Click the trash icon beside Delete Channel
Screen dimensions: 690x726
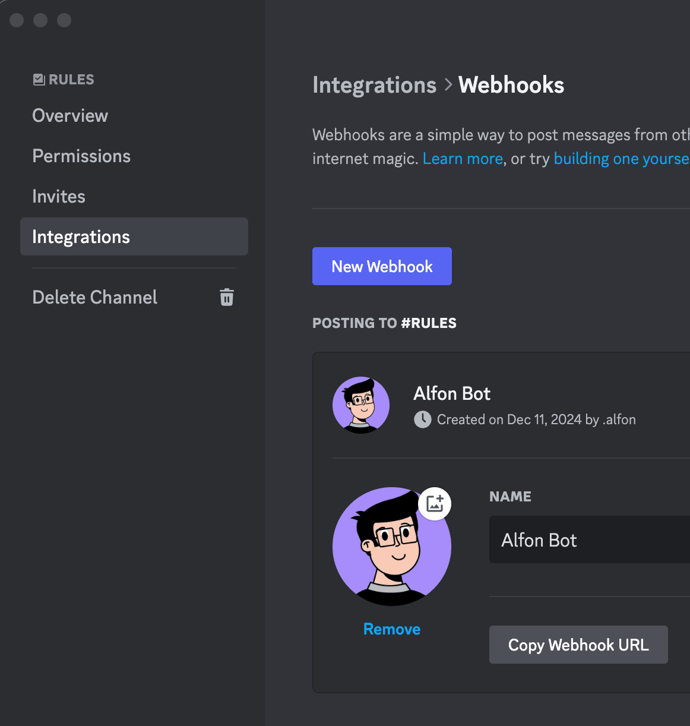[226, 297]
